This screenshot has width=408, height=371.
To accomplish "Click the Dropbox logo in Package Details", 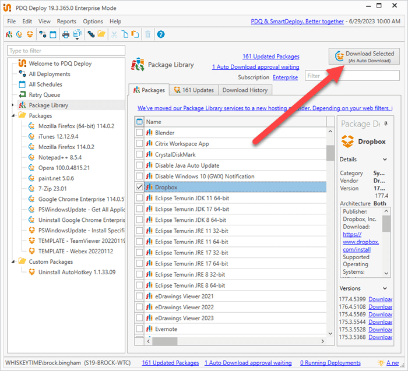I will click(347, 142).
